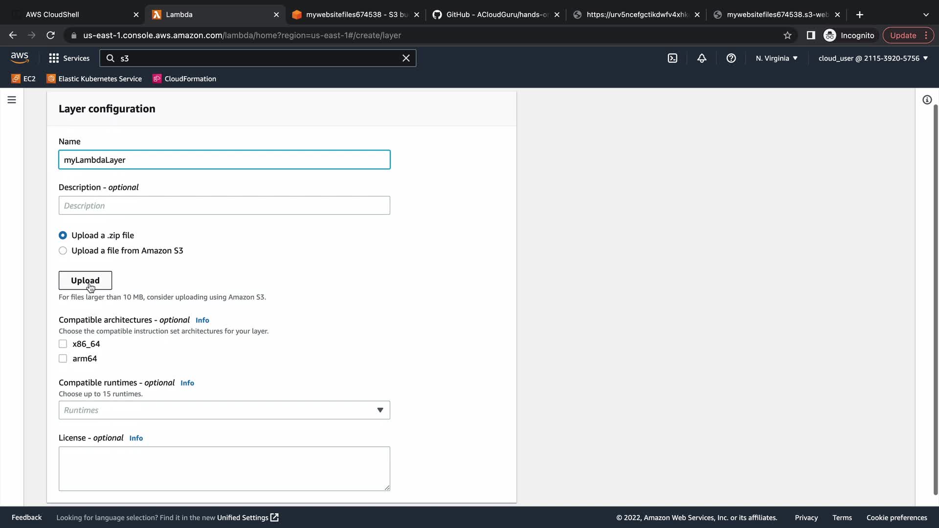Image resolution: width=939 pixels, height=528 pixels.
Task: Expand the Runtimes dropdown
Action: point(224,410)
